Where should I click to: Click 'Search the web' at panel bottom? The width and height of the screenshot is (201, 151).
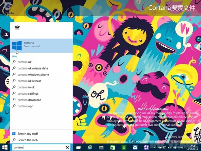coord(41,140)
